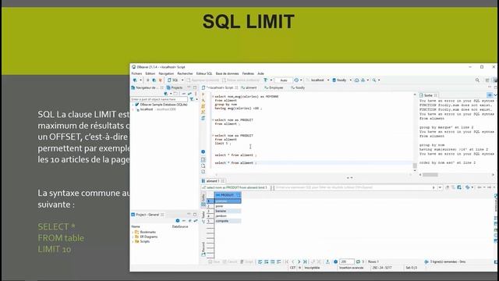Select the compote cell
Image resolution: width=499 pixels, height=281 pixels.
[x=227, y=221]
